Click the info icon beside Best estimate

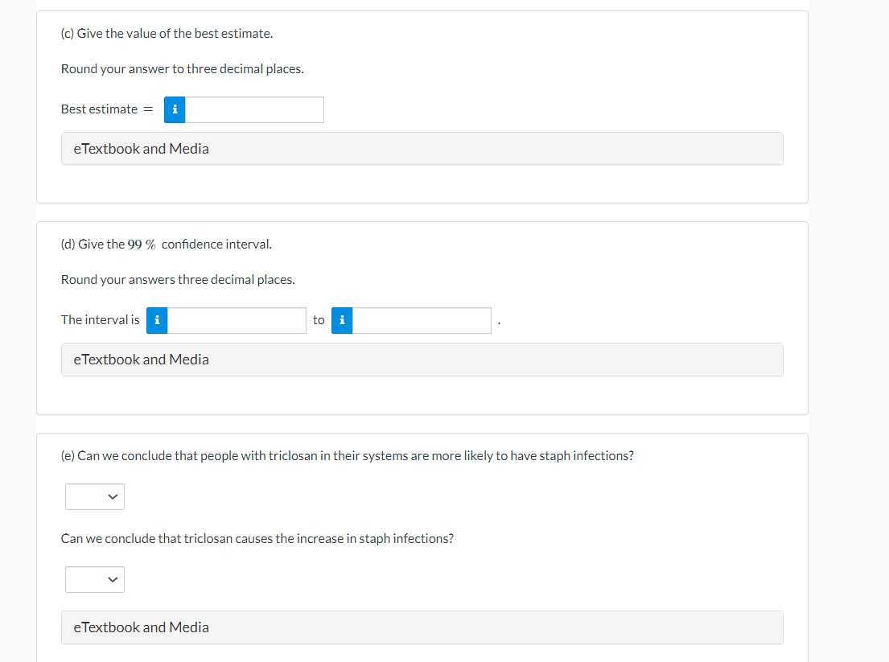tap(175, 110)
